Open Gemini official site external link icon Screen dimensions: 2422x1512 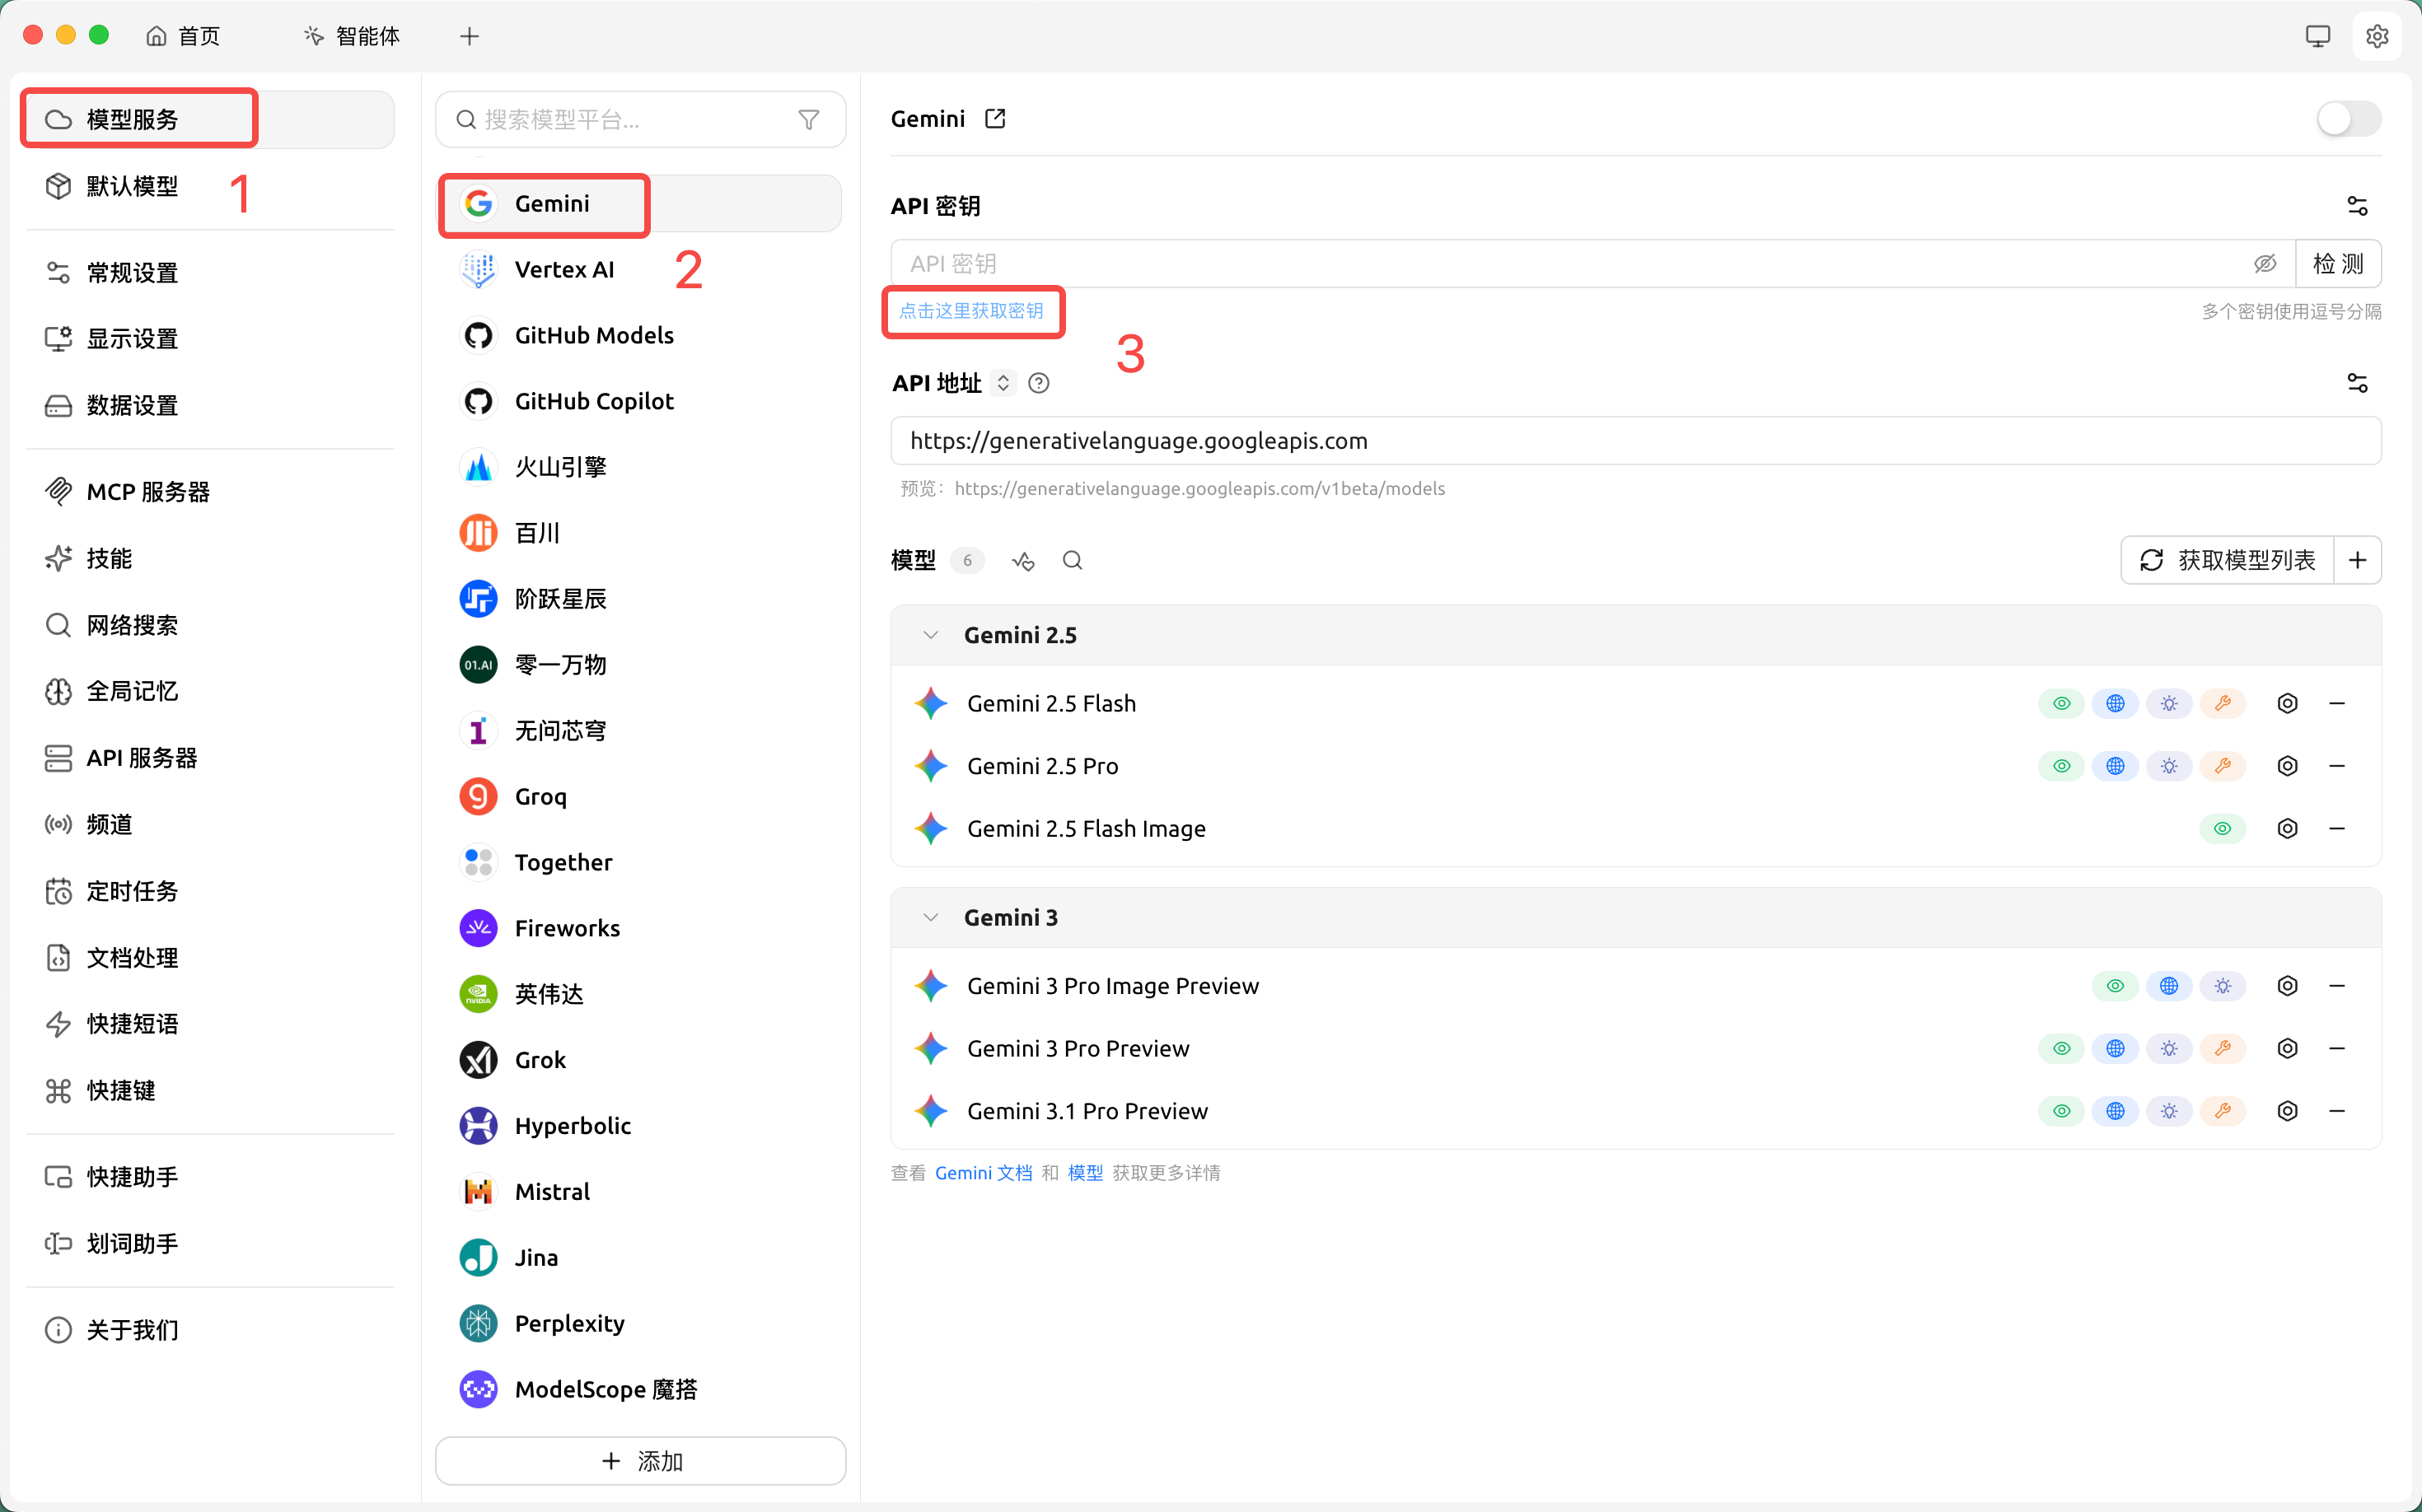click(x=994, y=119)
